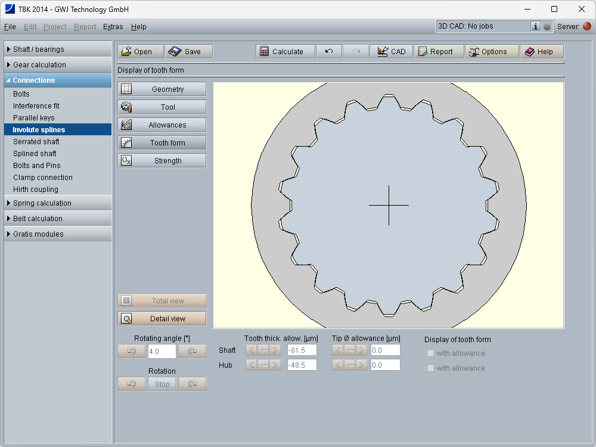
Task: Increase Shaft tooth thickness allowance
Action: (x=275, y=350)
